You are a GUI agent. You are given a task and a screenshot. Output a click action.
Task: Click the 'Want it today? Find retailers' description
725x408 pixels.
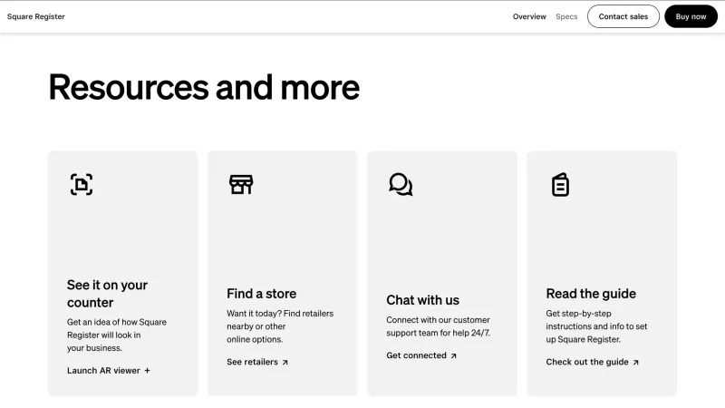coord(280,326)
